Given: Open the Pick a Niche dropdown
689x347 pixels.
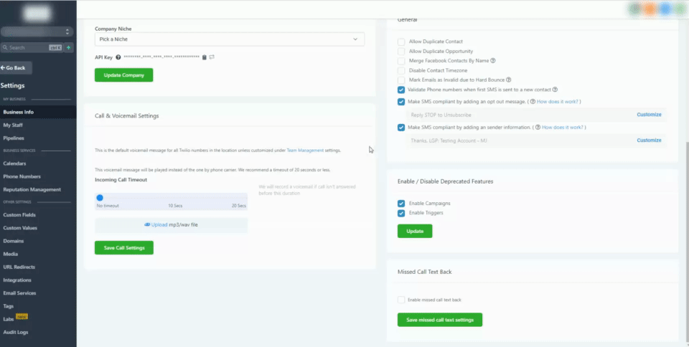Looking at the screenshot, I should coord(230,39).
